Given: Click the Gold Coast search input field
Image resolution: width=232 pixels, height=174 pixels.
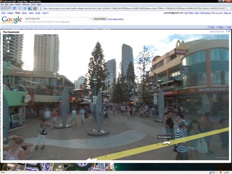Looking at the screenshot, I should 57,19.
